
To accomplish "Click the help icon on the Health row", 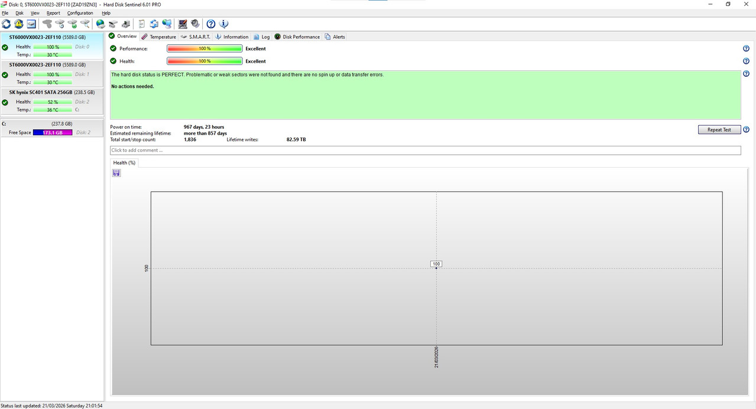I will (746, 61).
